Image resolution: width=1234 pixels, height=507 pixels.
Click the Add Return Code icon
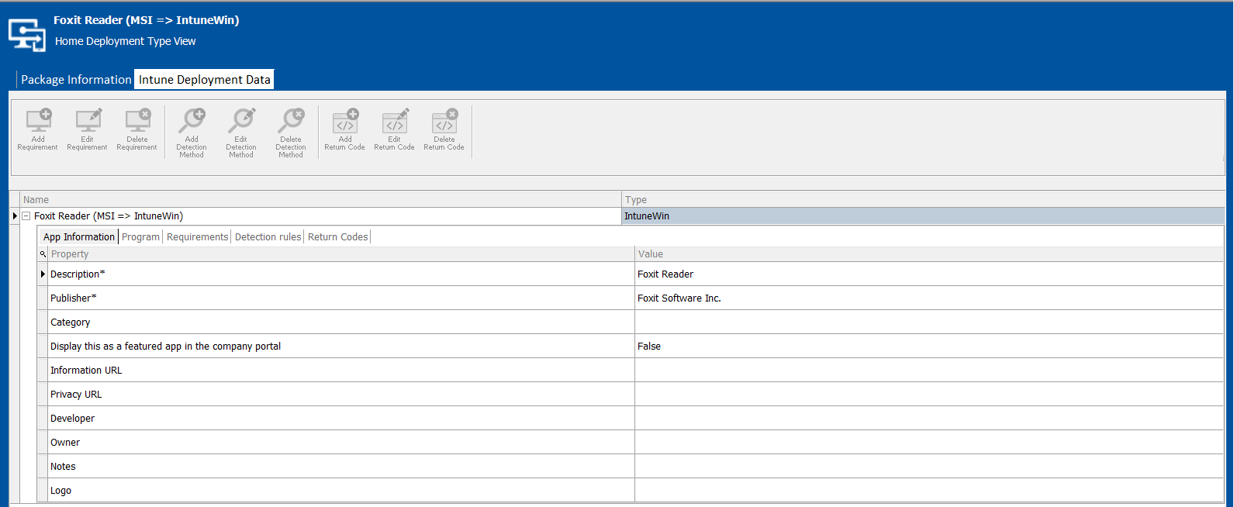click(345, 122)
